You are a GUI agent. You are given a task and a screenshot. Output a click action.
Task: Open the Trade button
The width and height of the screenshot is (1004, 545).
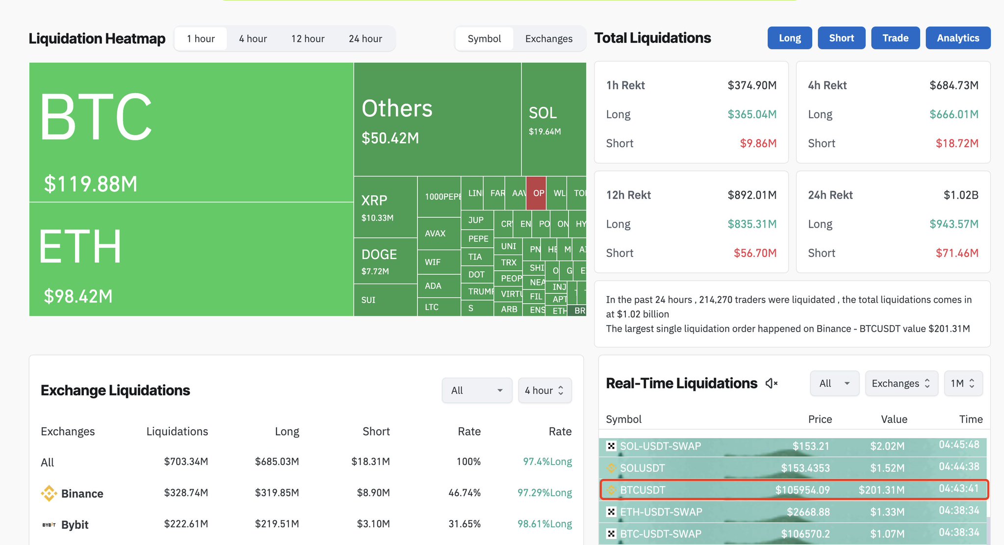tap(896, 38)
